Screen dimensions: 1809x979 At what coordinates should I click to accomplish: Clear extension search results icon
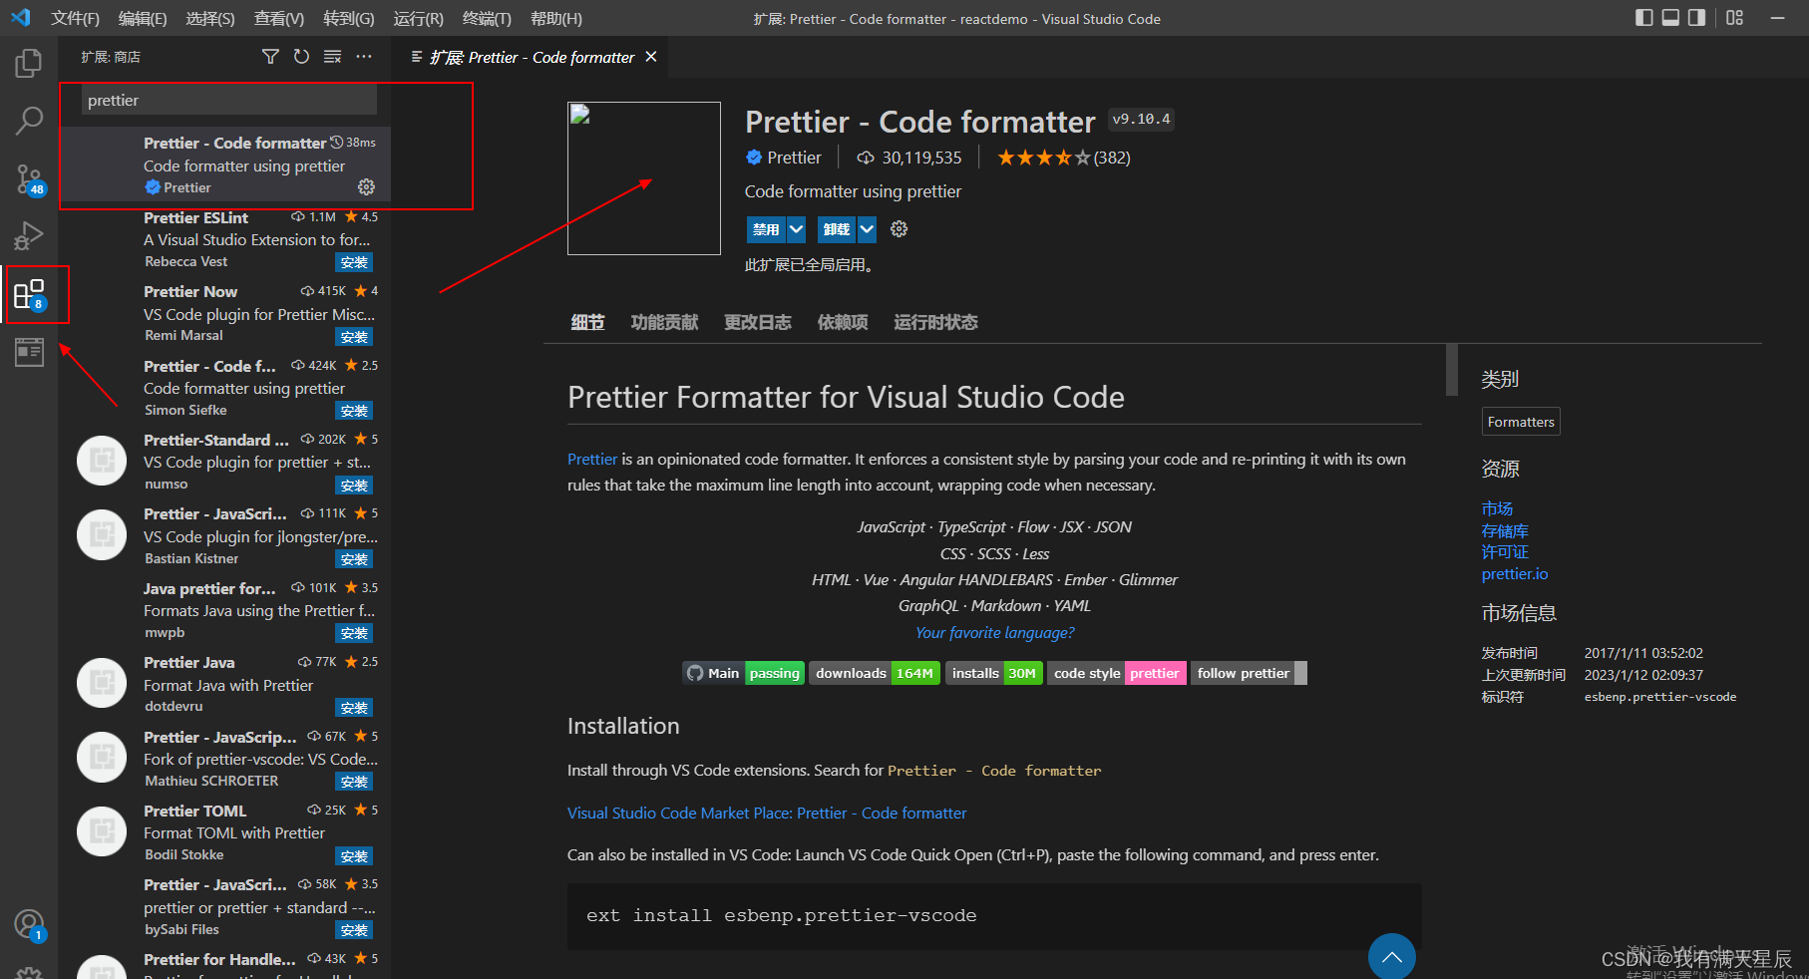[x=333, y=57]
